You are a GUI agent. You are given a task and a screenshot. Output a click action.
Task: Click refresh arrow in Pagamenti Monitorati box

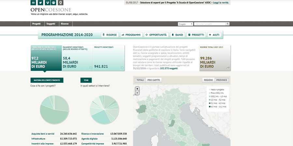click(91, 68)
